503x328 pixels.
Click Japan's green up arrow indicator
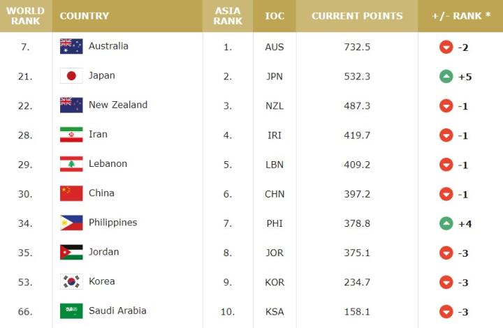pos(446,76)
